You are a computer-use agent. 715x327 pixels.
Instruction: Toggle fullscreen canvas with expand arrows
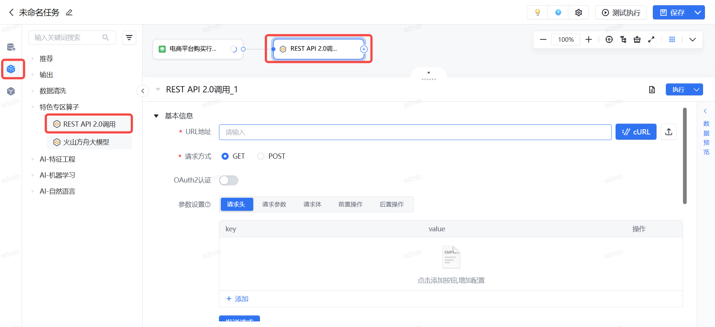651,39
